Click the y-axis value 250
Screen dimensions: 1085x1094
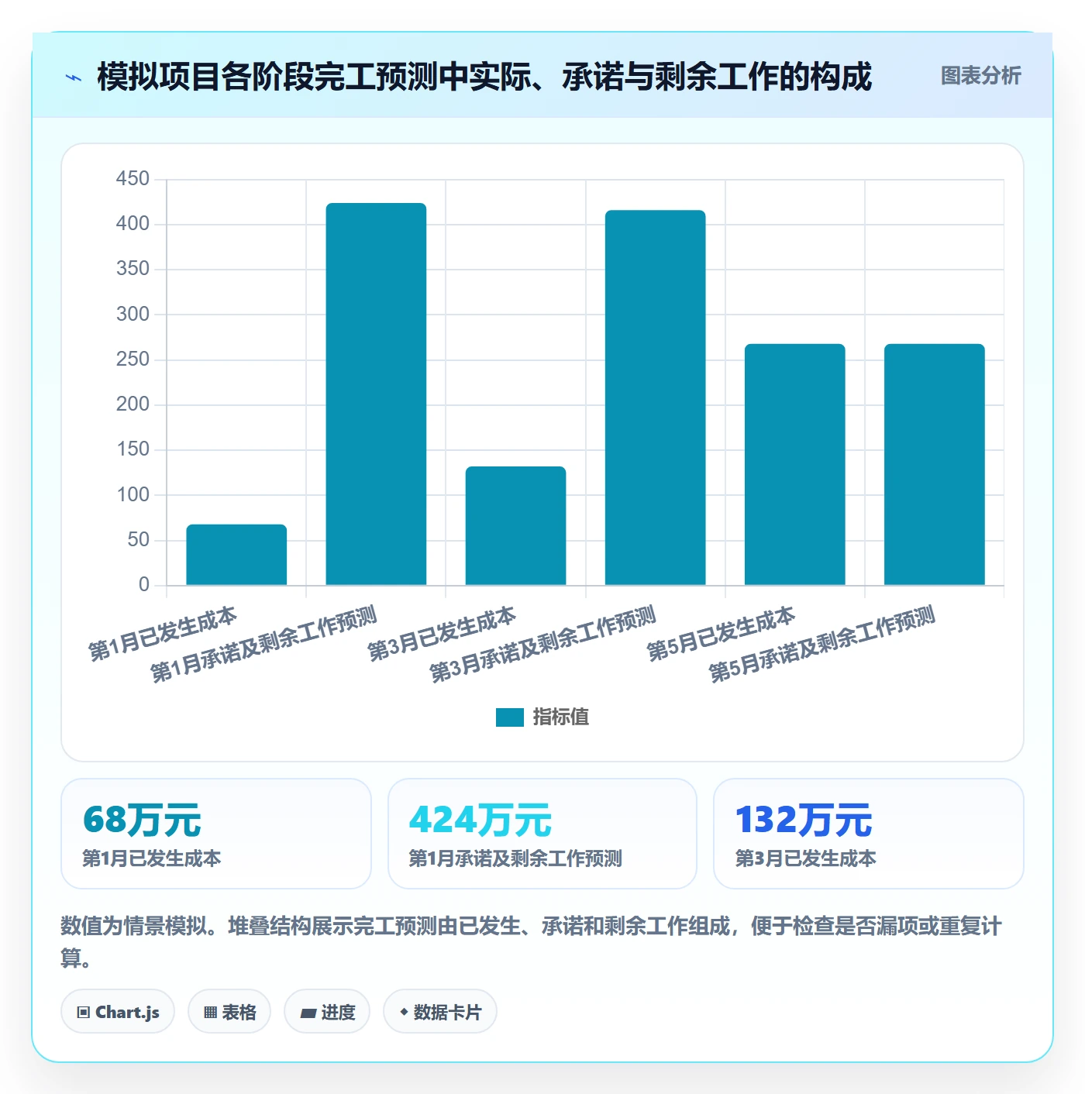point(133,360)
